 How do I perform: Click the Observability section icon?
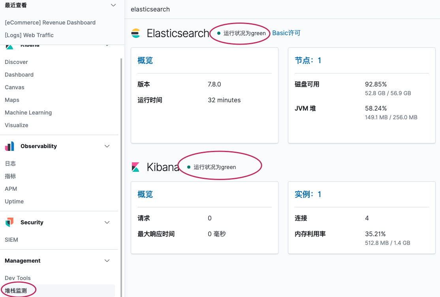point(9,146)
